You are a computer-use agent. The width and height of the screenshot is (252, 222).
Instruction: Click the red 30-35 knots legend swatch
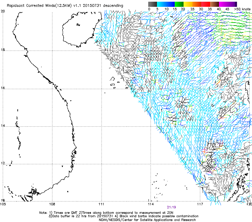206,4
